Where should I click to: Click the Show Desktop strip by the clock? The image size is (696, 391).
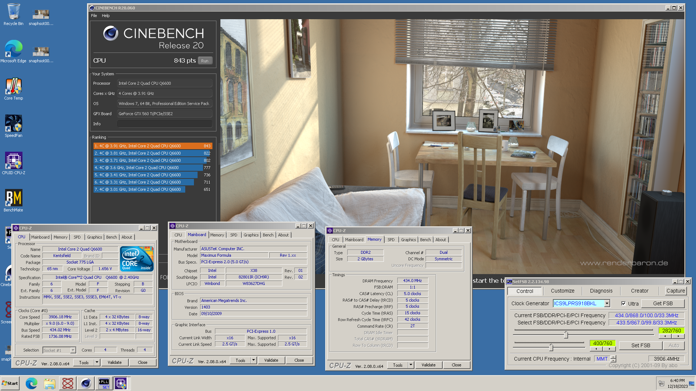(x=692, y=383)
